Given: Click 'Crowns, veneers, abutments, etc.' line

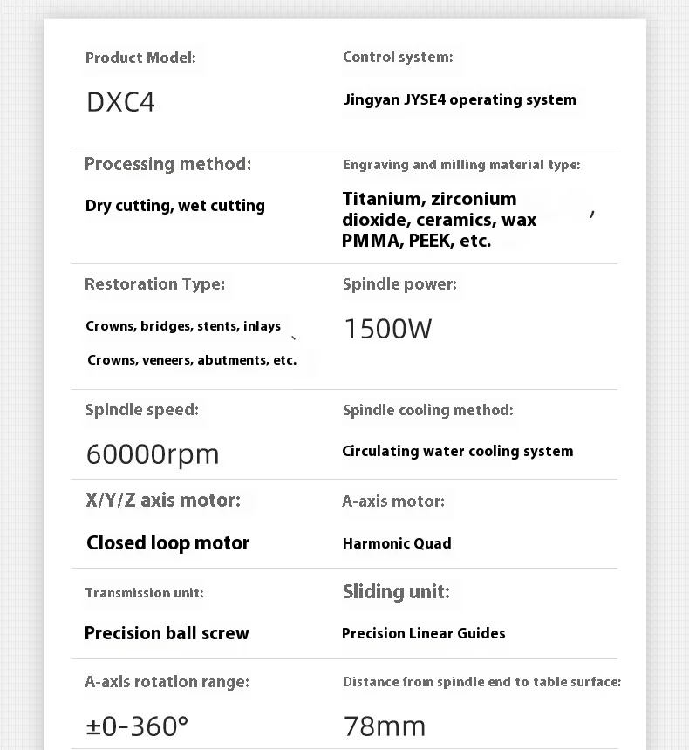Looking at the screenshot, I should (192, 359).
